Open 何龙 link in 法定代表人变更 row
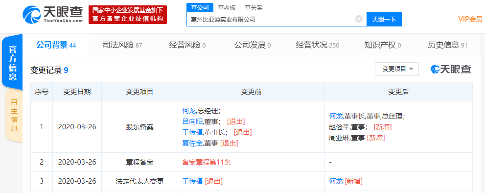Screen dimensions: 485x193 click(335, 181)
